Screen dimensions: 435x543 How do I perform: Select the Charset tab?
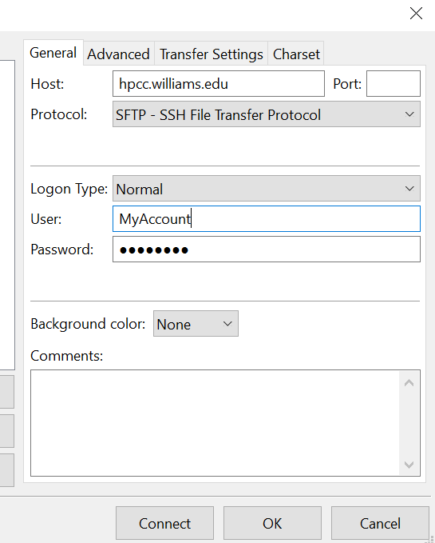tap(296, 54)
